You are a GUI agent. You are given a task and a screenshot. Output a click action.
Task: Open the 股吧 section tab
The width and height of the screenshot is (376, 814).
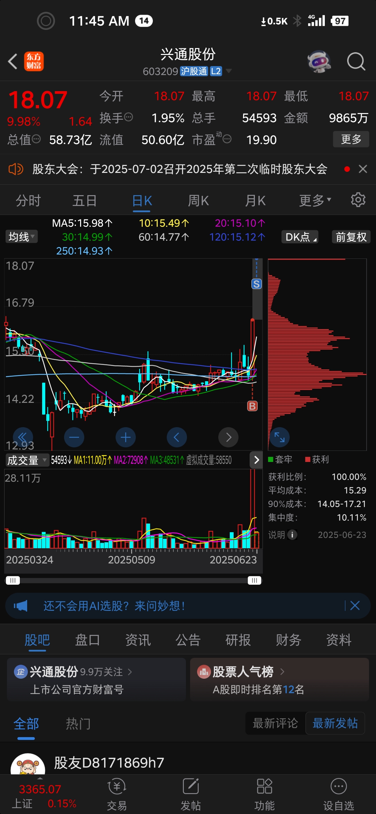pyautogui.click(x=37, y=640)
